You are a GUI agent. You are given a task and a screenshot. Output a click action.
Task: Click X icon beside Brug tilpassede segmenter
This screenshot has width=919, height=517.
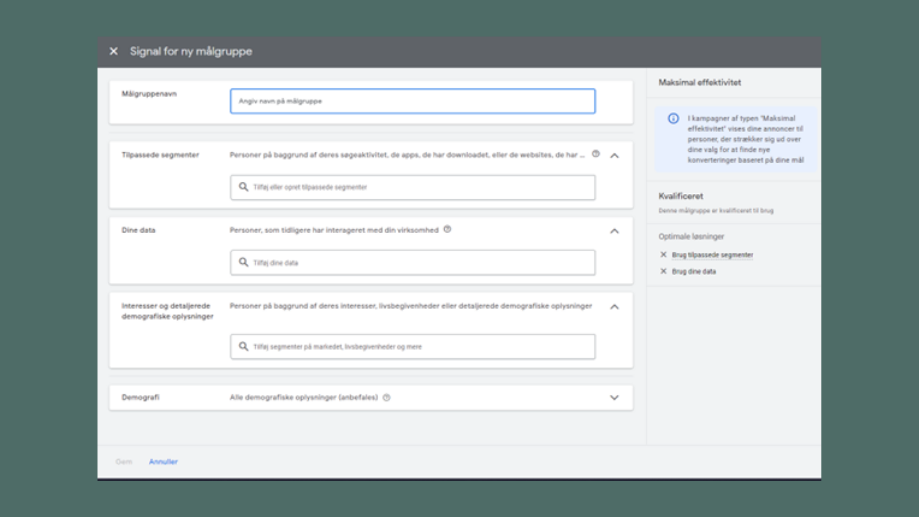tap(663, 255)
